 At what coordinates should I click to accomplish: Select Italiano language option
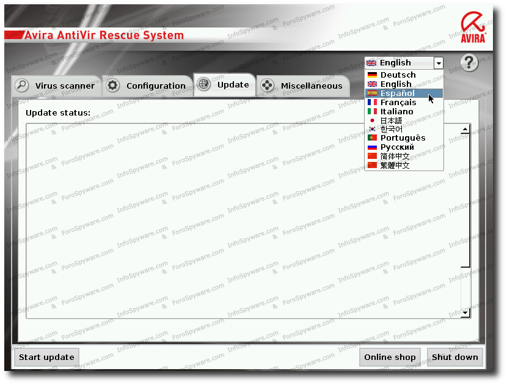404,111
